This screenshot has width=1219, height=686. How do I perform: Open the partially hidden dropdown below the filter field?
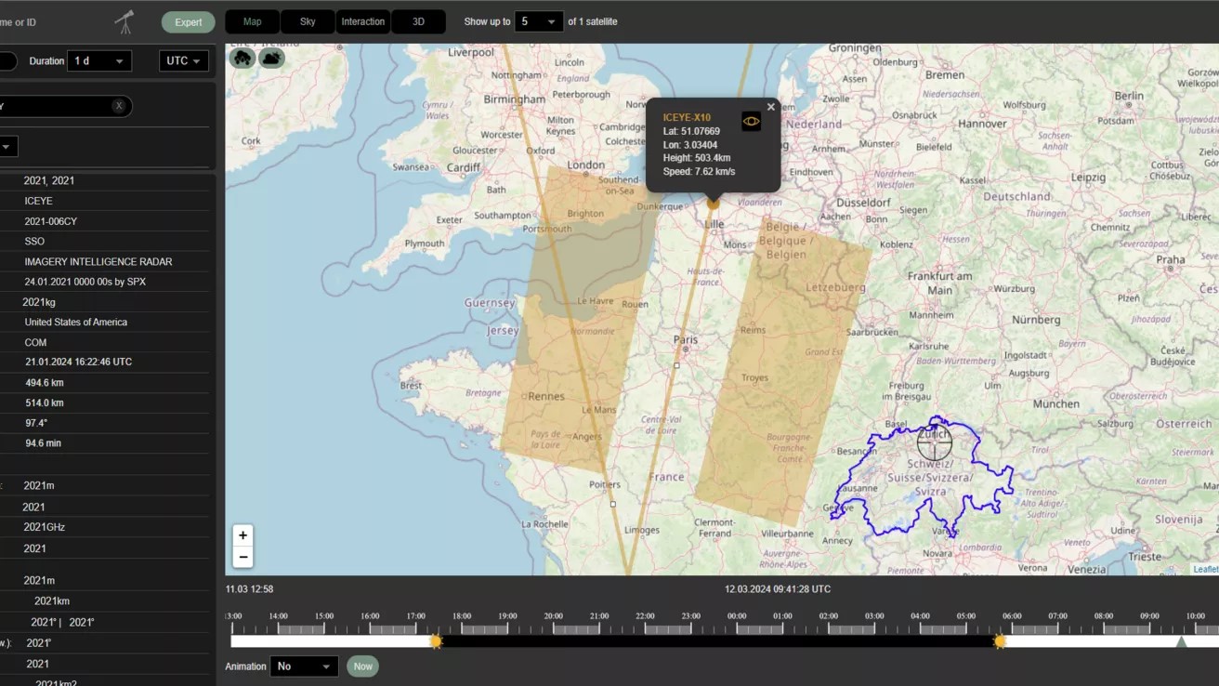[x=7, y=147]
